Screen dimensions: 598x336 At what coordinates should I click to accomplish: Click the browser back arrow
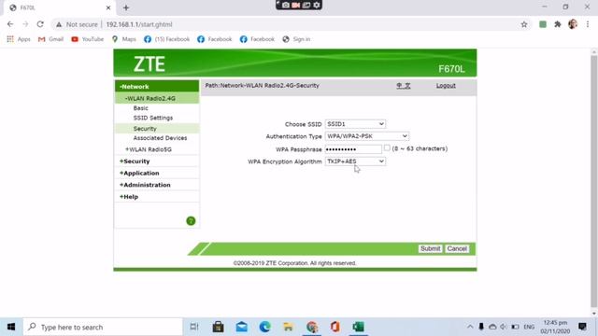10,24
